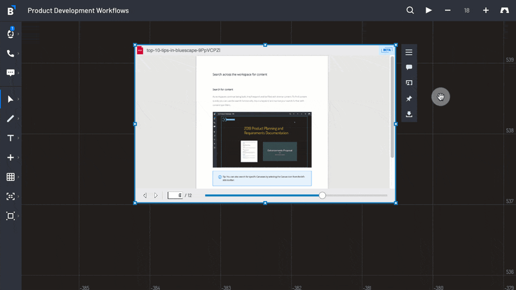
Task: Click the document title top-10-tips-in-bluescape
Action: 183,50
